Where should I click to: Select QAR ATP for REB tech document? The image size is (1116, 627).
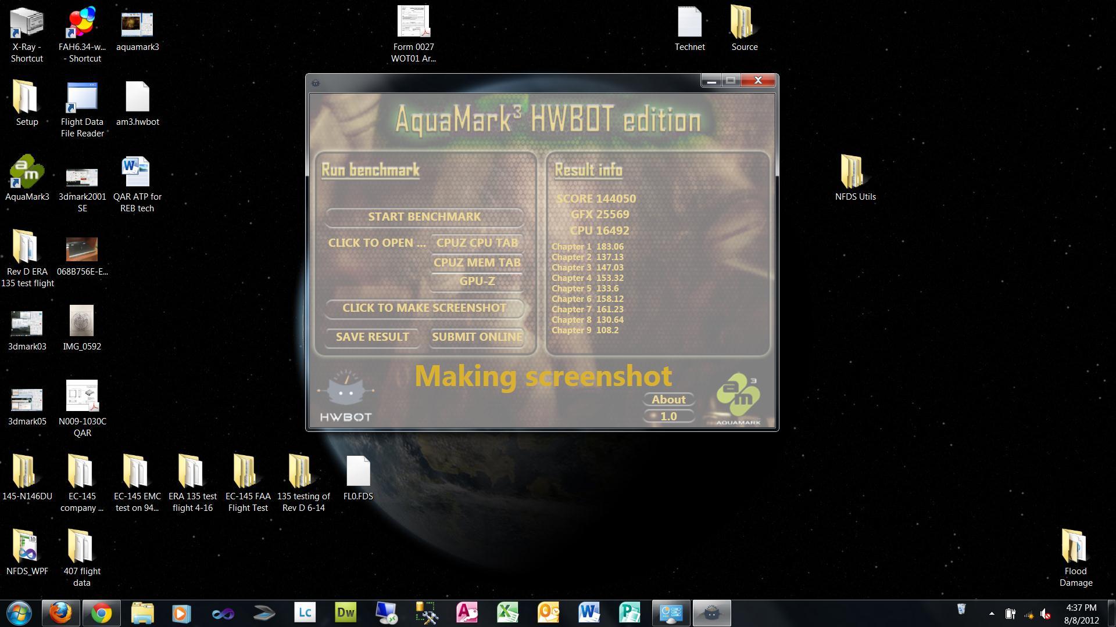point(137,184)
